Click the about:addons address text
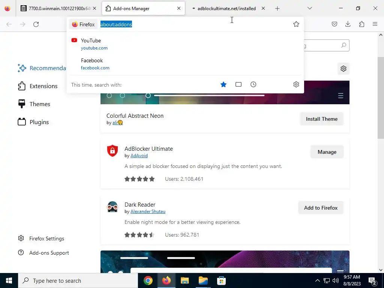This screenshot has width=384, height=288. 116,24
